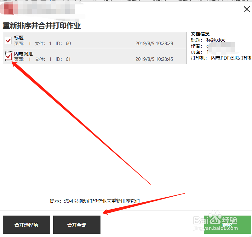Click the drag-to-reorder hint text
Viewport: 252px width, 237px height.
click(x=95, y=201)
